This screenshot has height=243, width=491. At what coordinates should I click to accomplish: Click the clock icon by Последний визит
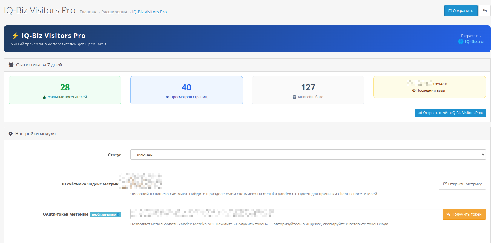point(414,90)
